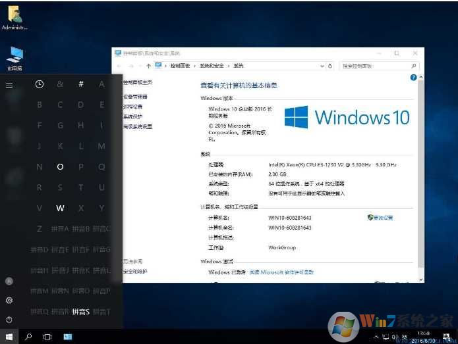Click the taskbar search magnifier icon
This screenshot has width=458, height=344.
(x=28, y=336)
